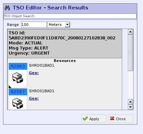This screenshot has width=143, height=134.
Task: Click the Mode: ACTUAL text
Action: pyautogui.click(x=26, y=43)
